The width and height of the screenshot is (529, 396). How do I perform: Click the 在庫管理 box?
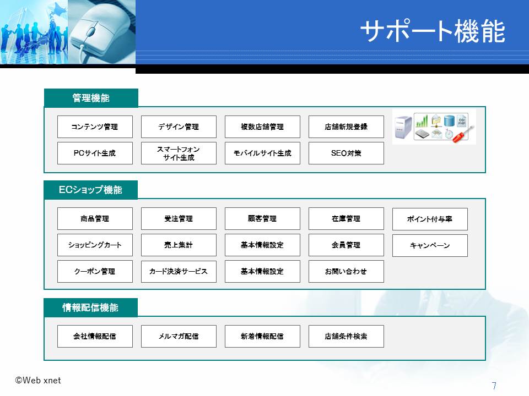346,218
